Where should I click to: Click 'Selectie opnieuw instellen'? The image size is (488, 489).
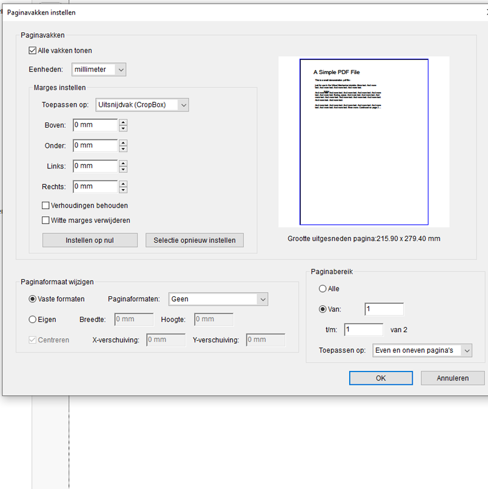(194, 240)
